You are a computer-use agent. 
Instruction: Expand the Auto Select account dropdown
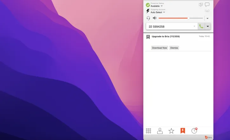point(164,12)
